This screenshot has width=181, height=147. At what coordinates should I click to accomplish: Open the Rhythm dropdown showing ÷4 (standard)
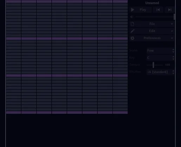pos(161,72)
